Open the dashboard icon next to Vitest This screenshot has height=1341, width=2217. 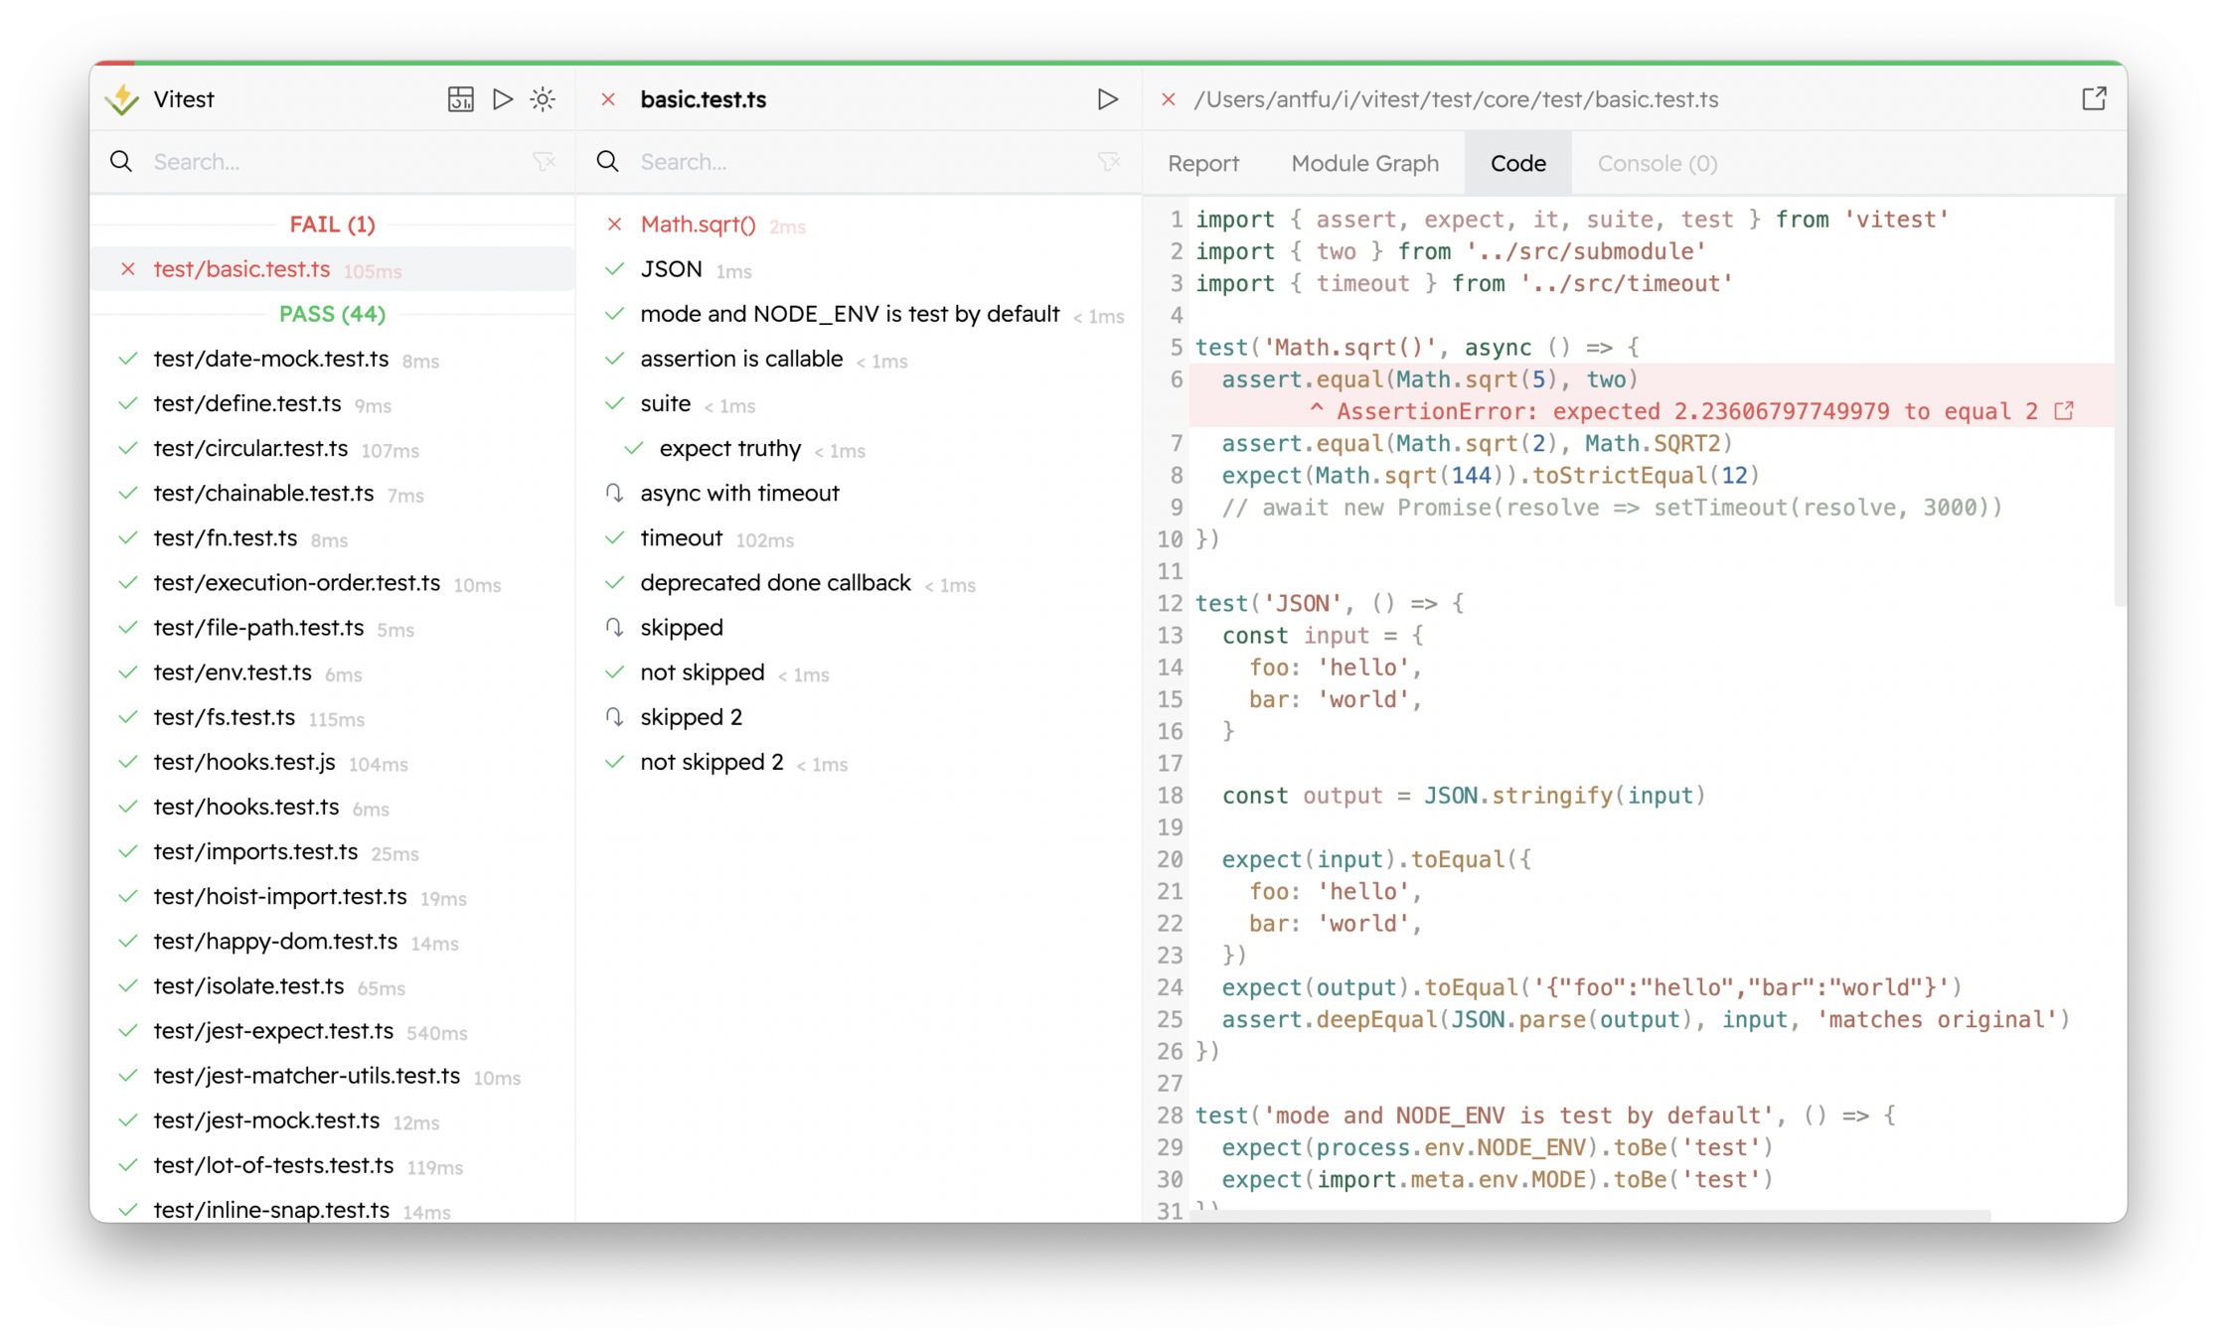tap(460, 99)
